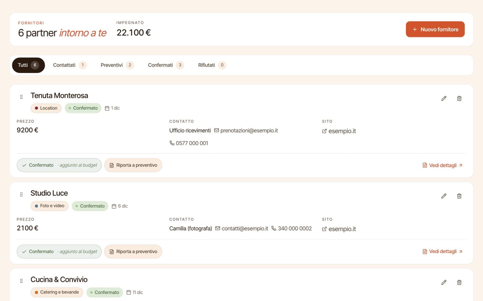Click the 22.100 € committed total
The width and height of the screenshot is (483, 301).
coord(134,33)
